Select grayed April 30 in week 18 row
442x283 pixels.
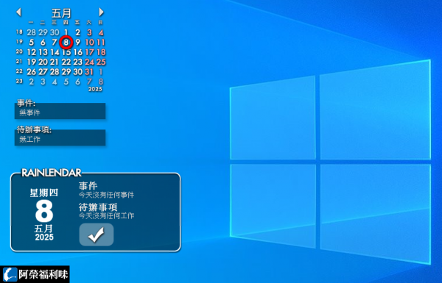(x=55, y=32)
